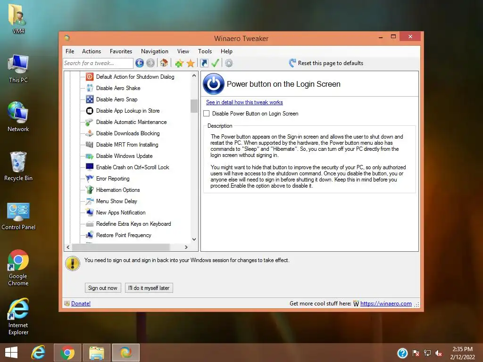This screenshot has height=362, width=483.
Task: Click in the Search for a tweak field
Action: [x=98, y=63]
